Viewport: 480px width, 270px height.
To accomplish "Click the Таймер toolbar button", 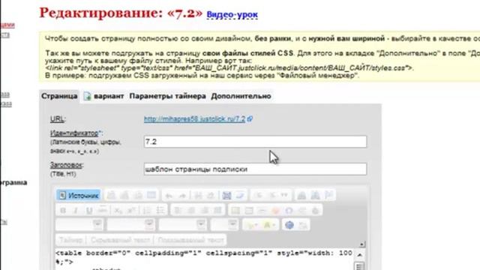I will tap(71, 240).
